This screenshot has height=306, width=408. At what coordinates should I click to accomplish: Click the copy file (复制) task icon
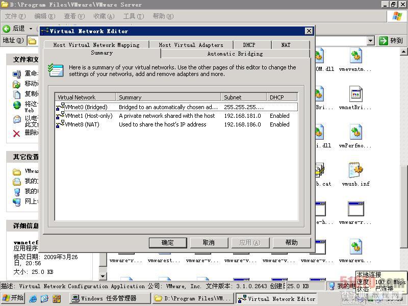point(17,94)
